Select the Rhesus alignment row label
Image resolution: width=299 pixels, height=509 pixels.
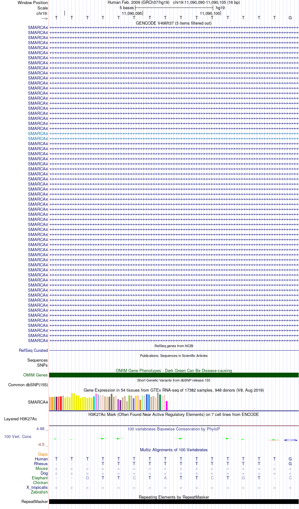tap(41, 464)
